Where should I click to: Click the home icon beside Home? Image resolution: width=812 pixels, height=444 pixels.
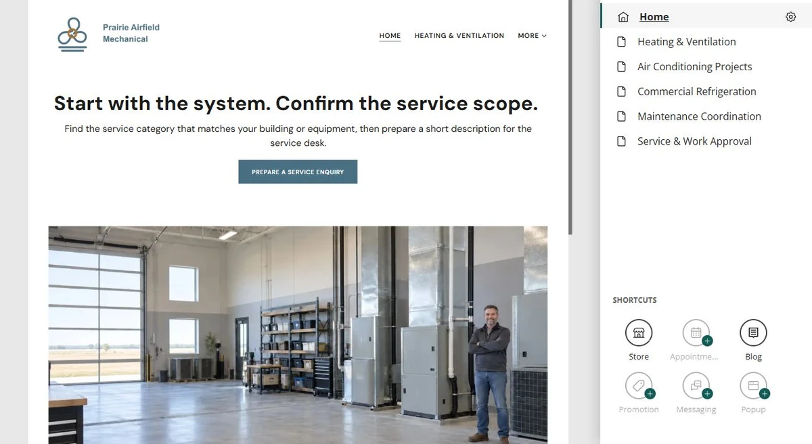(623, 17)
